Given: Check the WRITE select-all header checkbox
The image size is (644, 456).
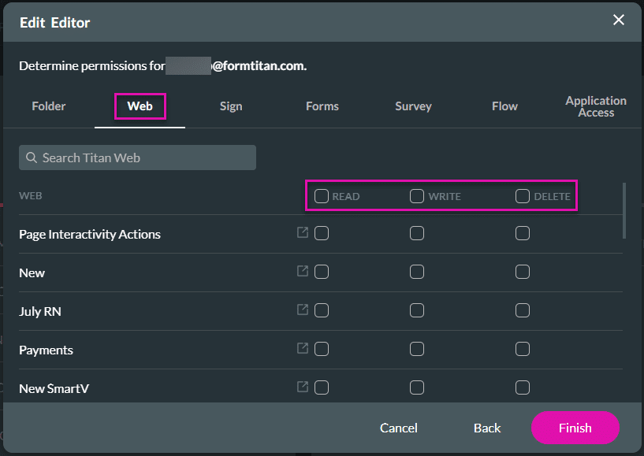Looking at the screenshot, I should [417, 196].
